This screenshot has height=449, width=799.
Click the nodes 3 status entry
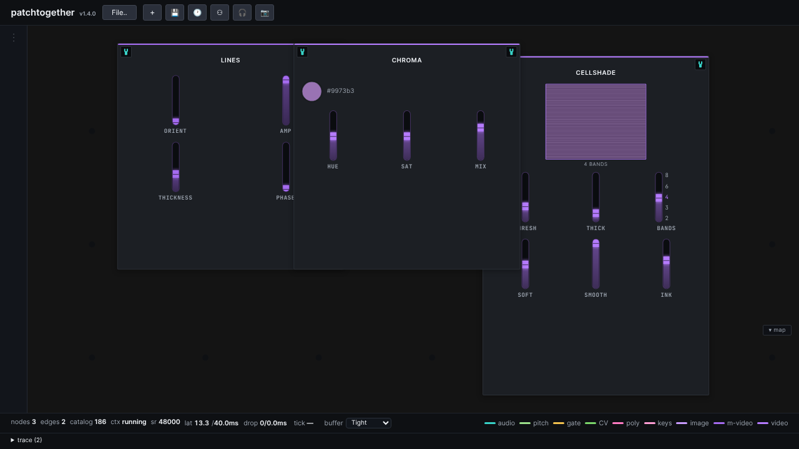23,422
